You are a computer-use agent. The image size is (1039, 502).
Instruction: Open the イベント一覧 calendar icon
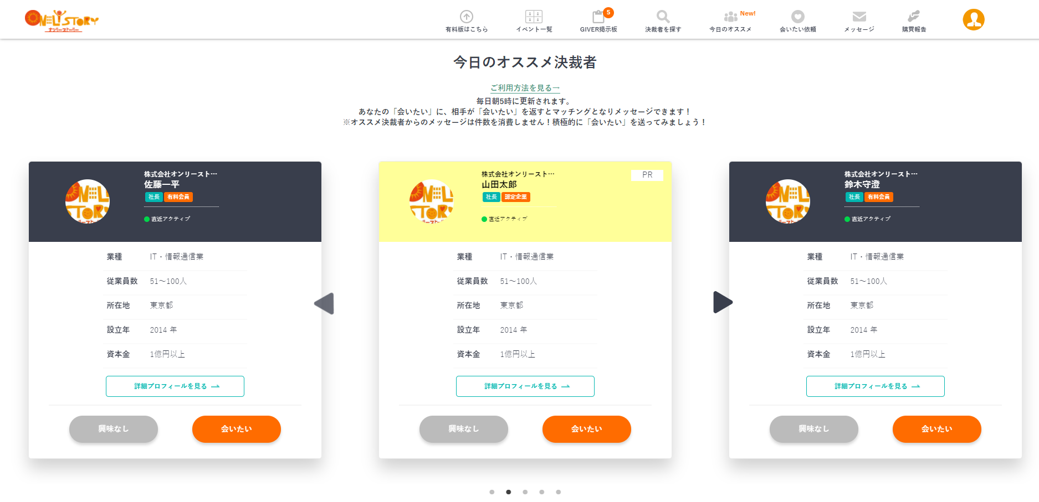[534, 17]
